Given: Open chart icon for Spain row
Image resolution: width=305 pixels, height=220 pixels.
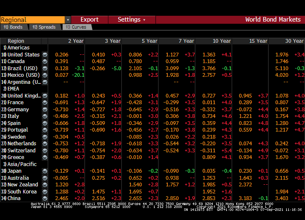Looking at the screenshot, I should tap(45, 123).
